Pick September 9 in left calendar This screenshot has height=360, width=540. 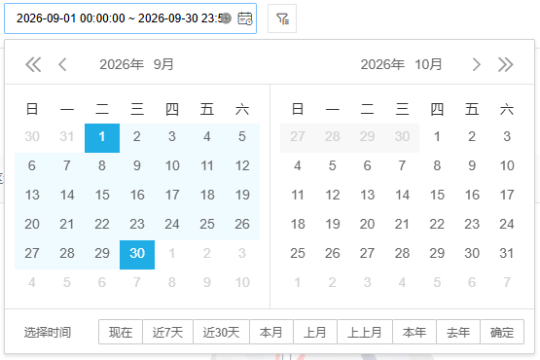(137, 165)
